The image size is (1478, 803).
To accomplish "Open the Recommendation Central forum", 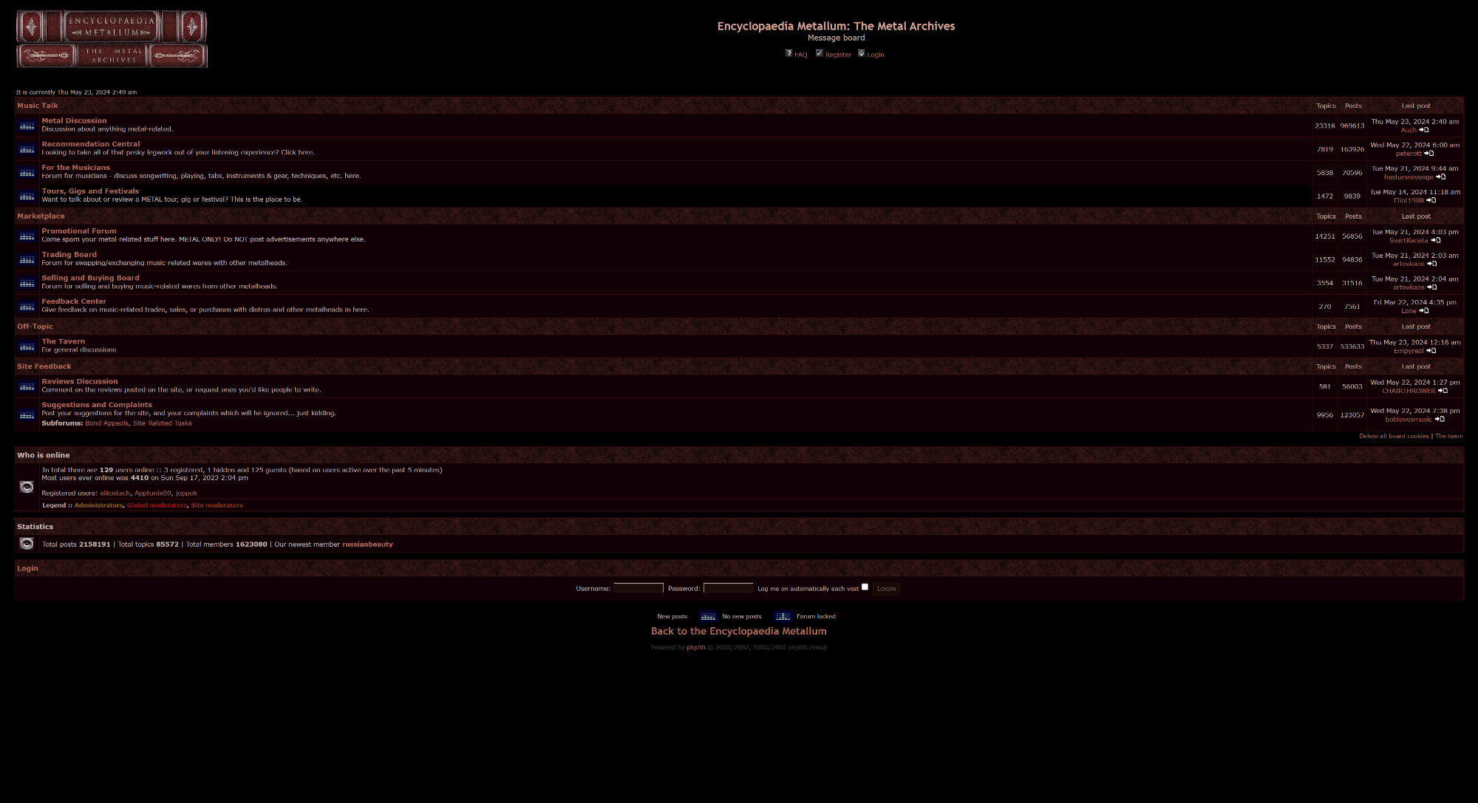I will click(x=90, y=144).
